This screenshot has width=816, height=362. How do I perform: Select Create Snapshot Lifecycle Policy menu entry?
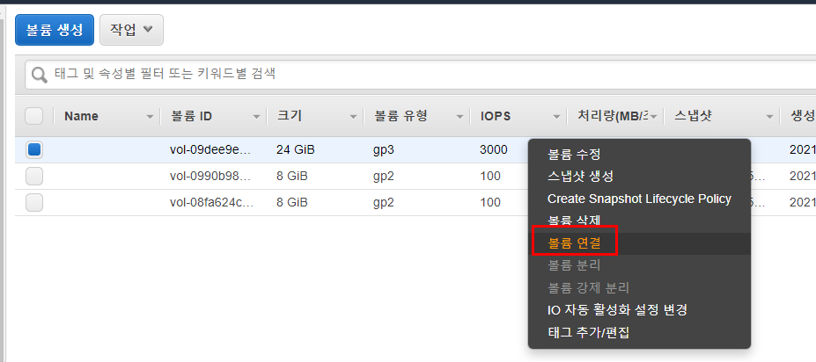pos(639,199)
